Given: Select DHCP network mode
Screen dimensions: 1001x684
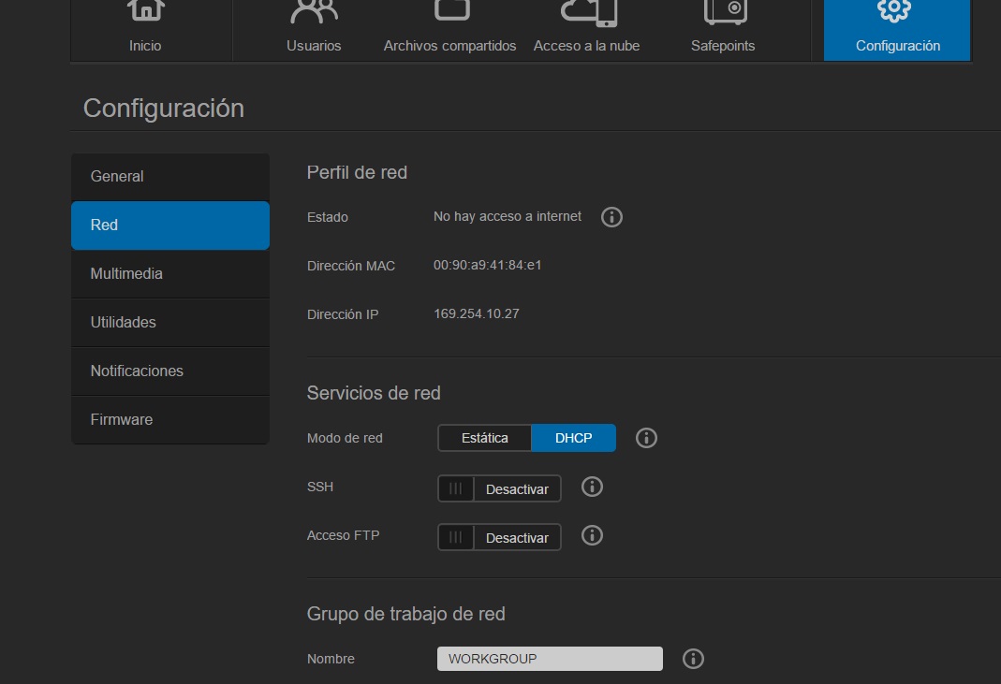Looking at the screenshot, I should pos(573,438).
